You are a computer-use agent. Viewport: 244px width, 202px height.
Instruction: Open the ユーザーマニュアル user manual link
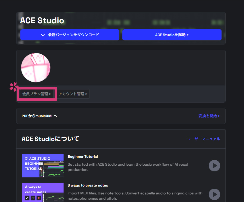click(x=203, y=139)
